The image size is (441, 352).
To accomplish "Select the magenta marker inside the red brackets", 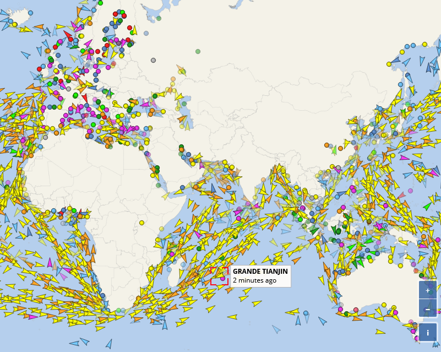I will point(222,279).
